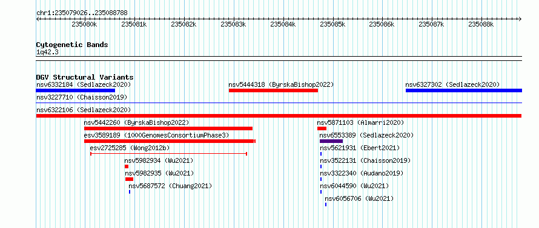Click the Cytogenetic Bands track title

[72, 45]
